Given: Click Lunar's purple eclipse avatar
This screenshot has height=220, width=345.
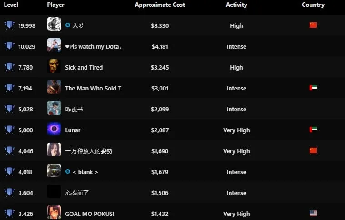Looking at the screenshot, I should (x=54, y=129).
